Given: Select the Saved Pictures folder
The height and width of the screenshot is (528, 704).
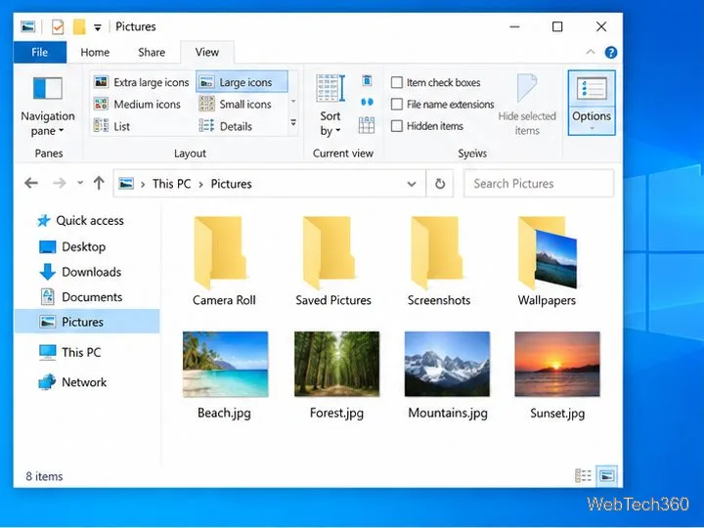Looking at the screenshot, I should [333, 261].
